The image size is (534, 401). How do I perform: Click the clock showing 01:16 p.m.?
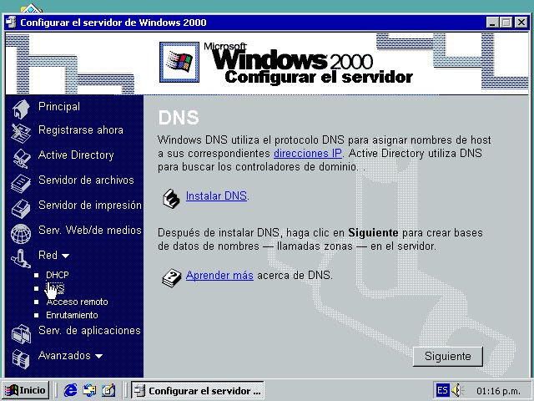498,391
